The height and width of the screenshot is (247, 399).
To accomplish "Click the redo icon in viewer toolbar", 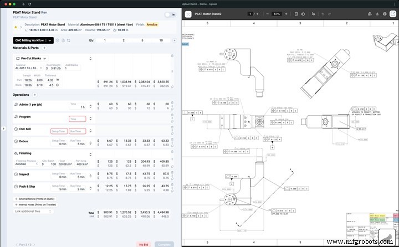I will pos(329,14).
